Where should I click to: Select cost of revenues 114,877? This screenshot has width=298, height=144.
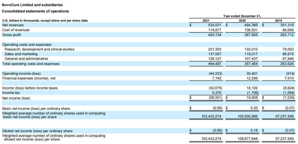(215, 30)
